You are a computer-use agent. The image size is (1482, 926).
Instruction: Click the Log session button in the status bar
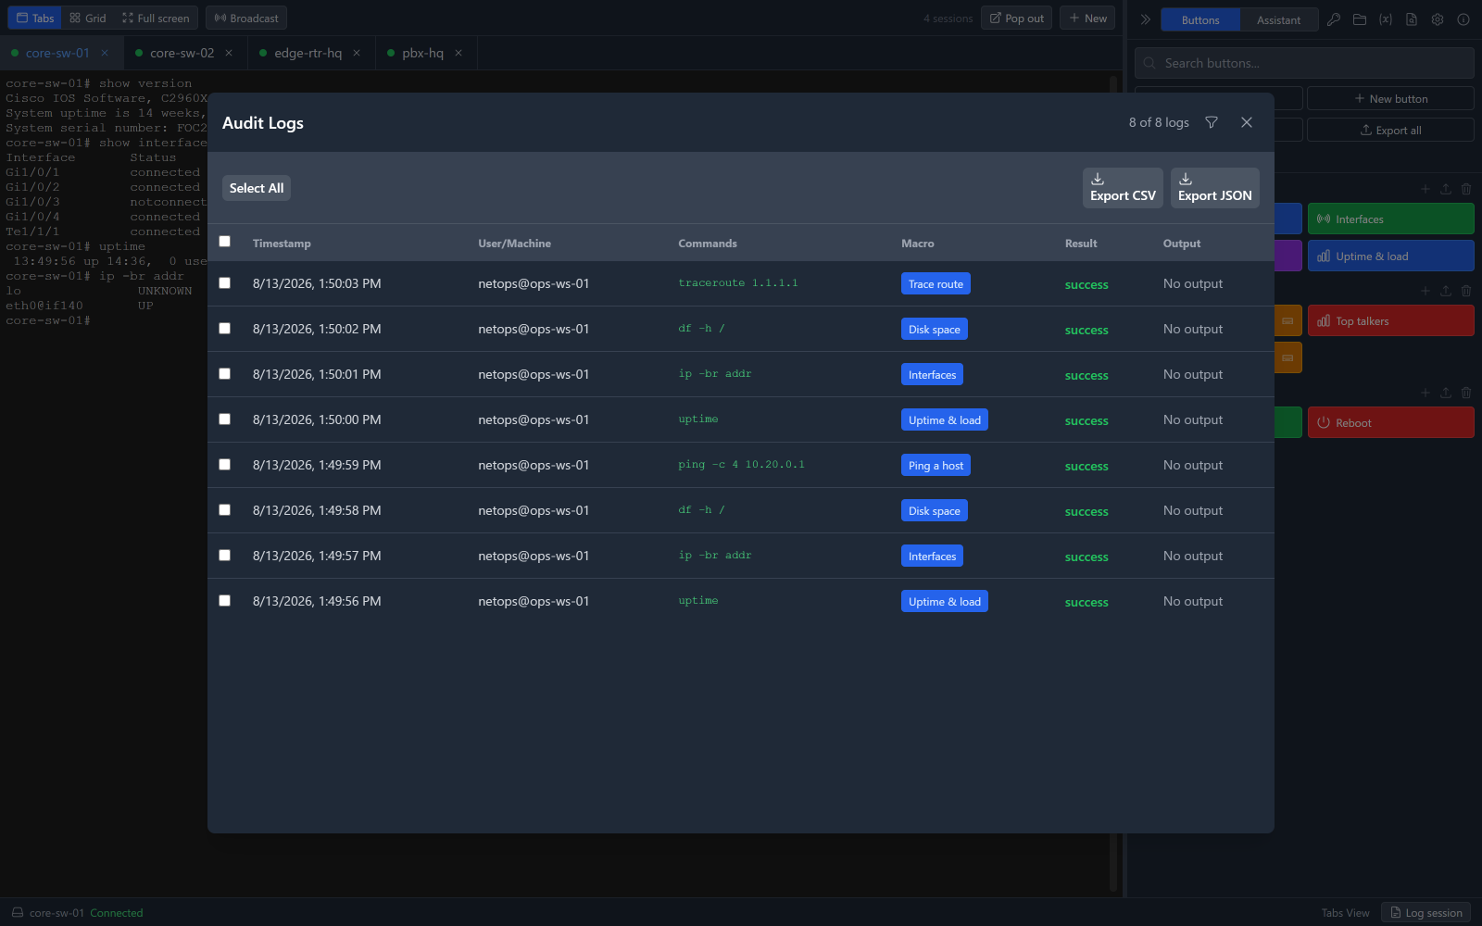click(x=1426, y=912)
